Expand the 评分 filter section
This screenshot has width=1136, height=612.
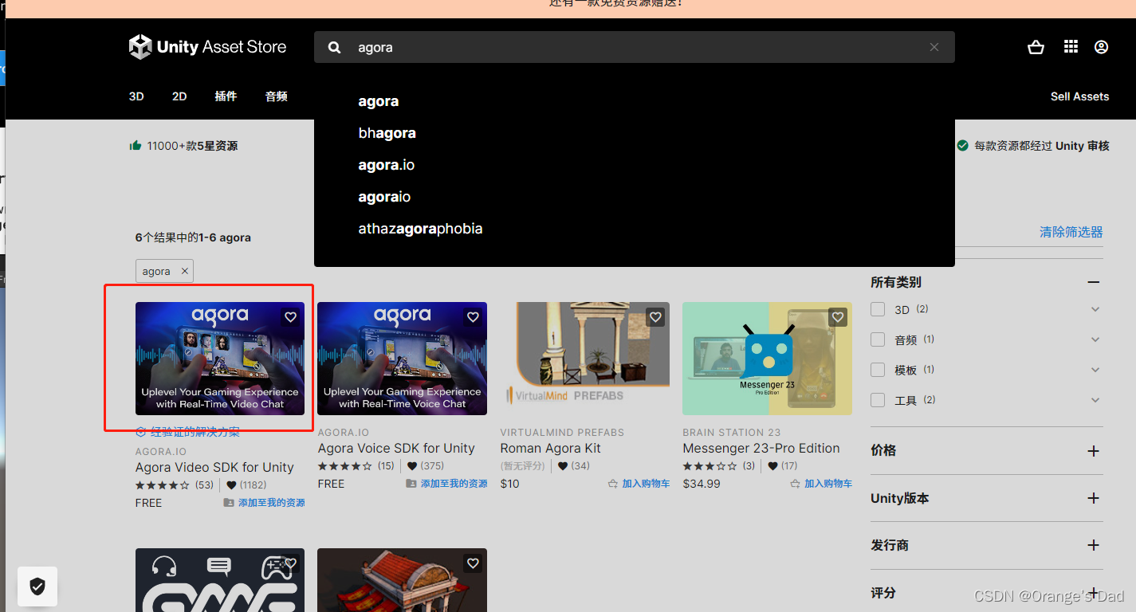1094,592
